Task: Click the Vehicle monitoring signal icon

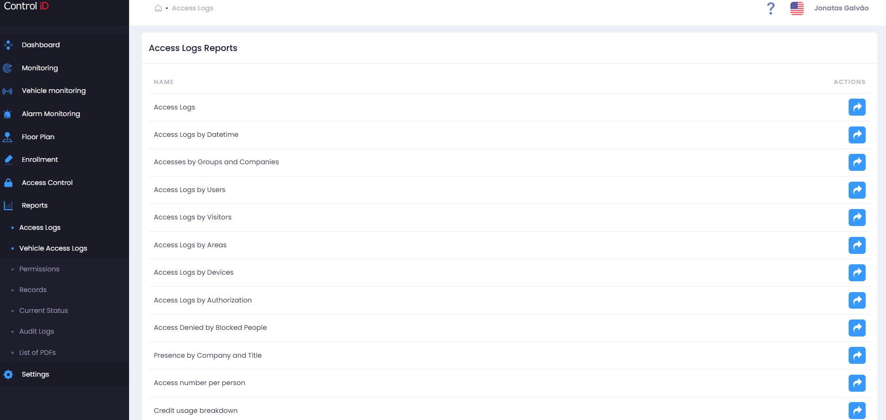Action: coord(8,91)
